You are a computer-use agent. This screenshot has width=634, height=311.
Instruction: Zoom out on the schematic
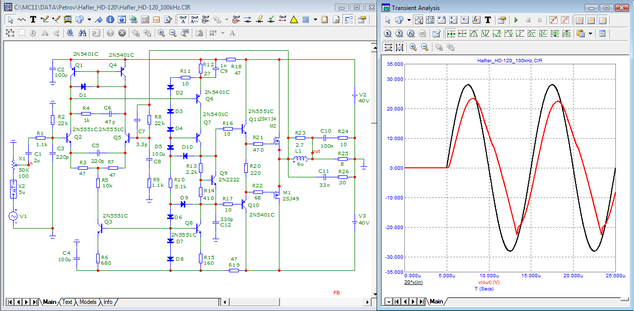173,33
